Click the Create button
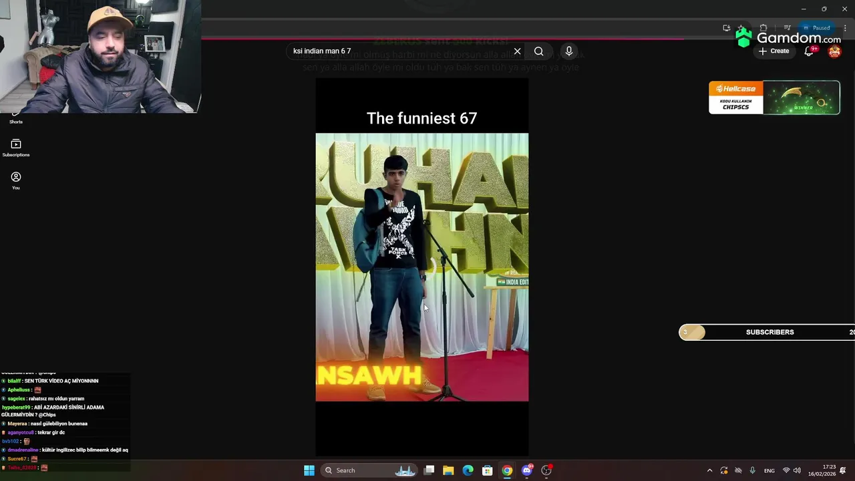Image resolution: width=855 pixels, height=481 pixels. [774, 51]
